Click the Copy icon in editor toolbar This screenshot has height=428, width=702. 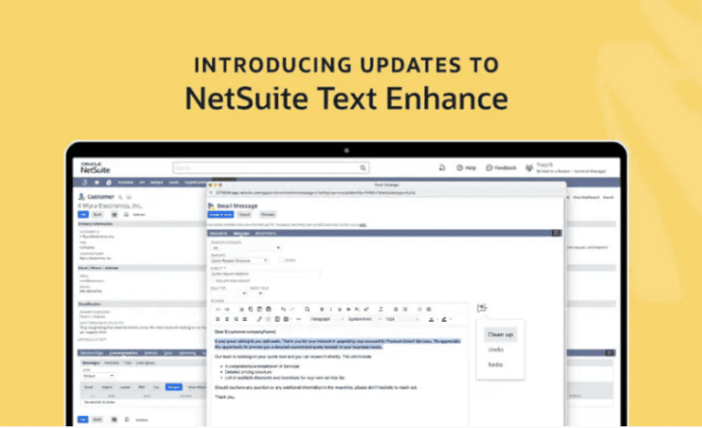250,309
